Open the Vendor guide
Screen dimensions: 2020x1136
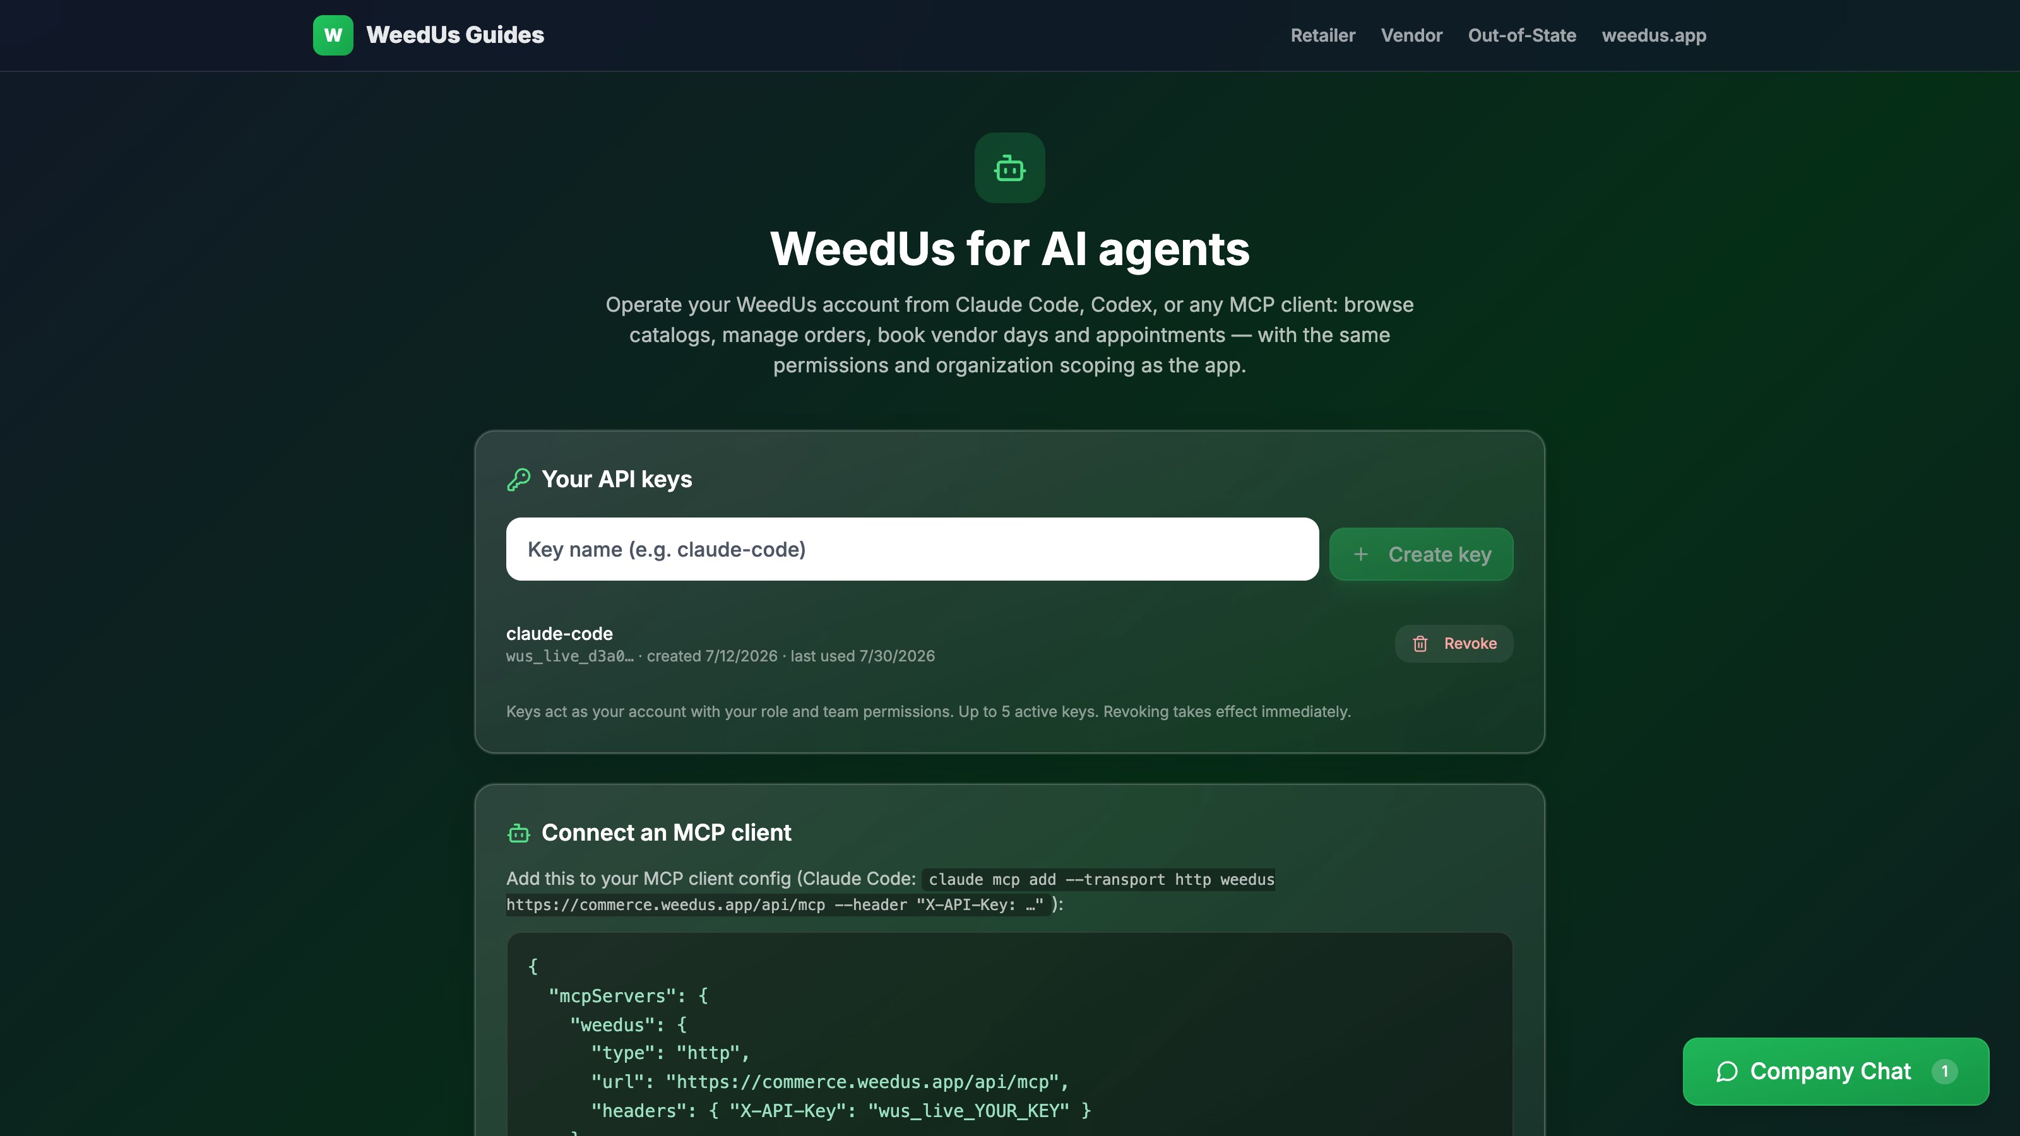[x=1411, y=35]
